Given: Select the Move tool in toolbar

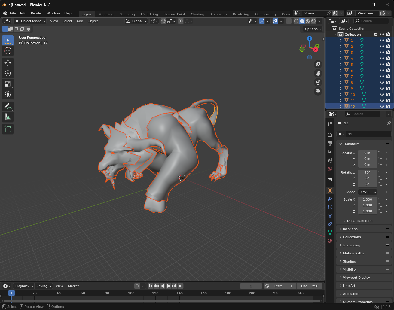Looking at the screenshot, I should 8,62.
